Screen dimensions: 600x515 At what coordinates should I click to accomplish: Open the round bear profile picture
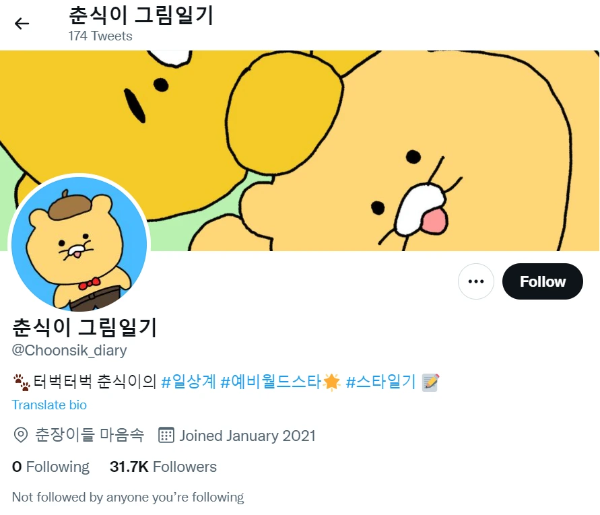79,244
